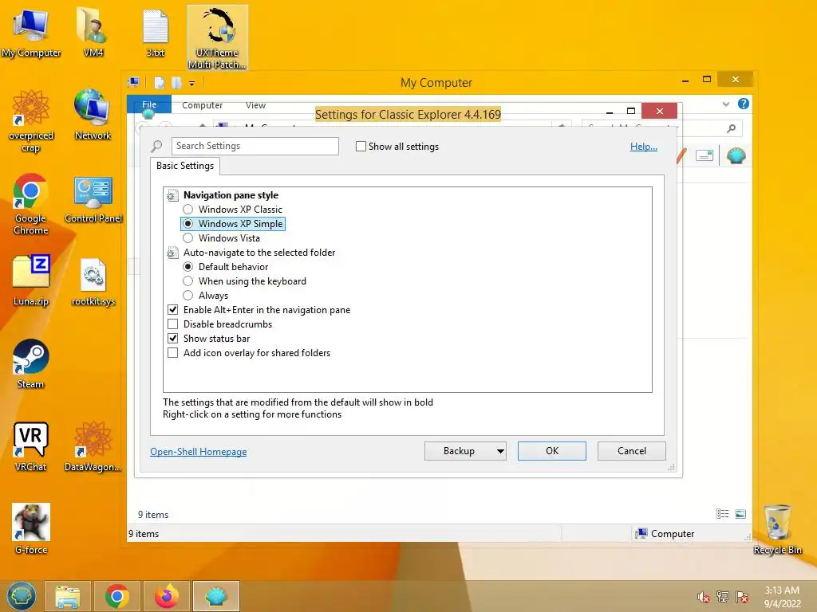Select the 3.txt file icon
The width and height of the screenshot is (817, 612).
point(156,32)
